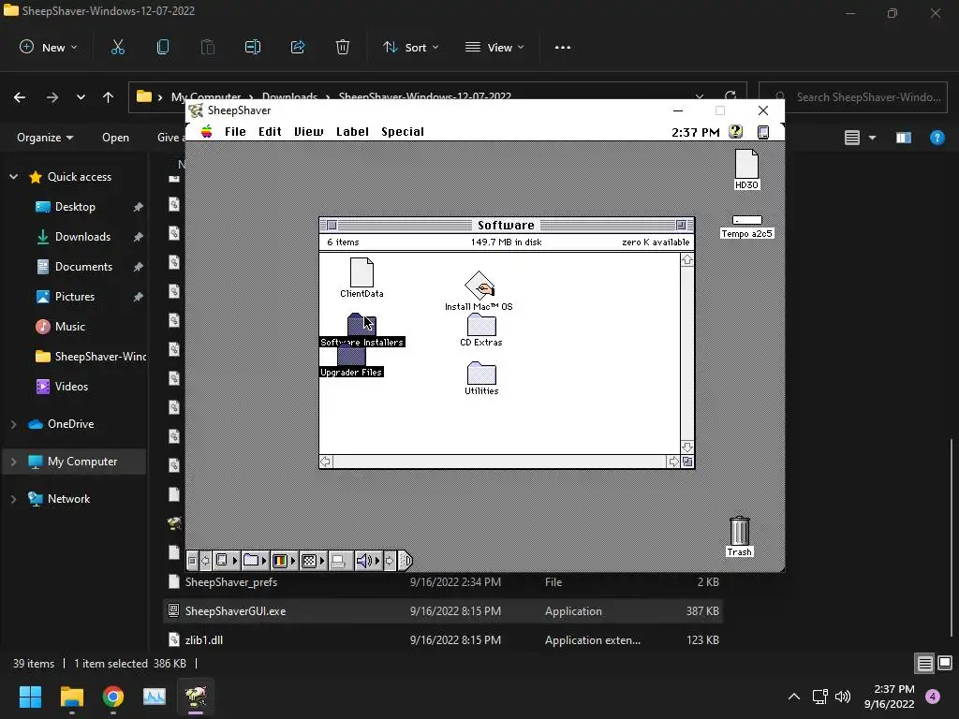Open the sound volume Control Strip module

pyautogui.click(x=368, y=560)
